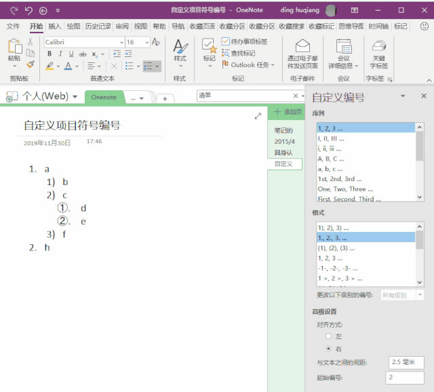Expand the bullet list dropdown arrow
Screen dimensions: 434x392
[x=138, y=66]
